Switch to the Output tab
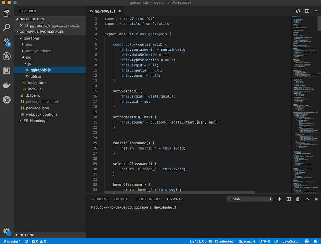 tap(121, 199)
